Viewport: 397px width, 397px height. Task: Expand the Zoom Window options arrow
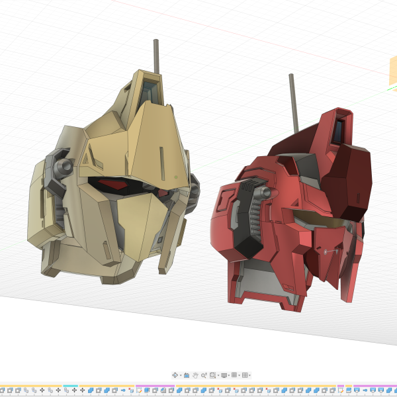(218, 375)
